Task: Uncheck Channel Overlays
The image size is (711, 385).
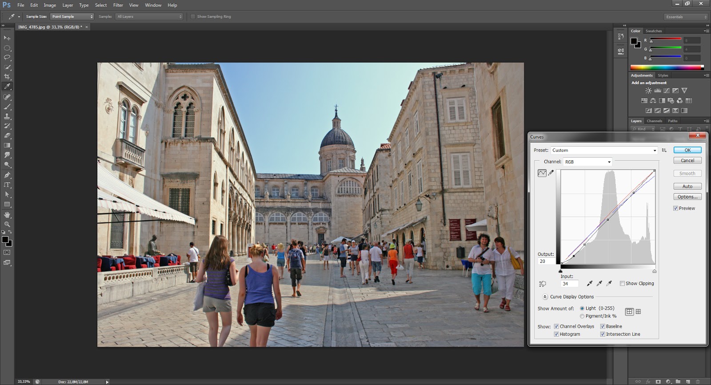Action: [556, 326]
